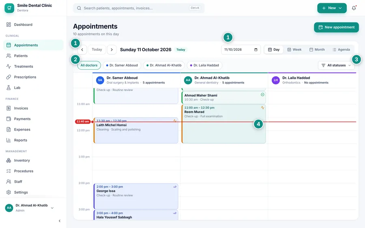Click the Procedures checklist icon
Screen dimensions: 365x228
9,171
